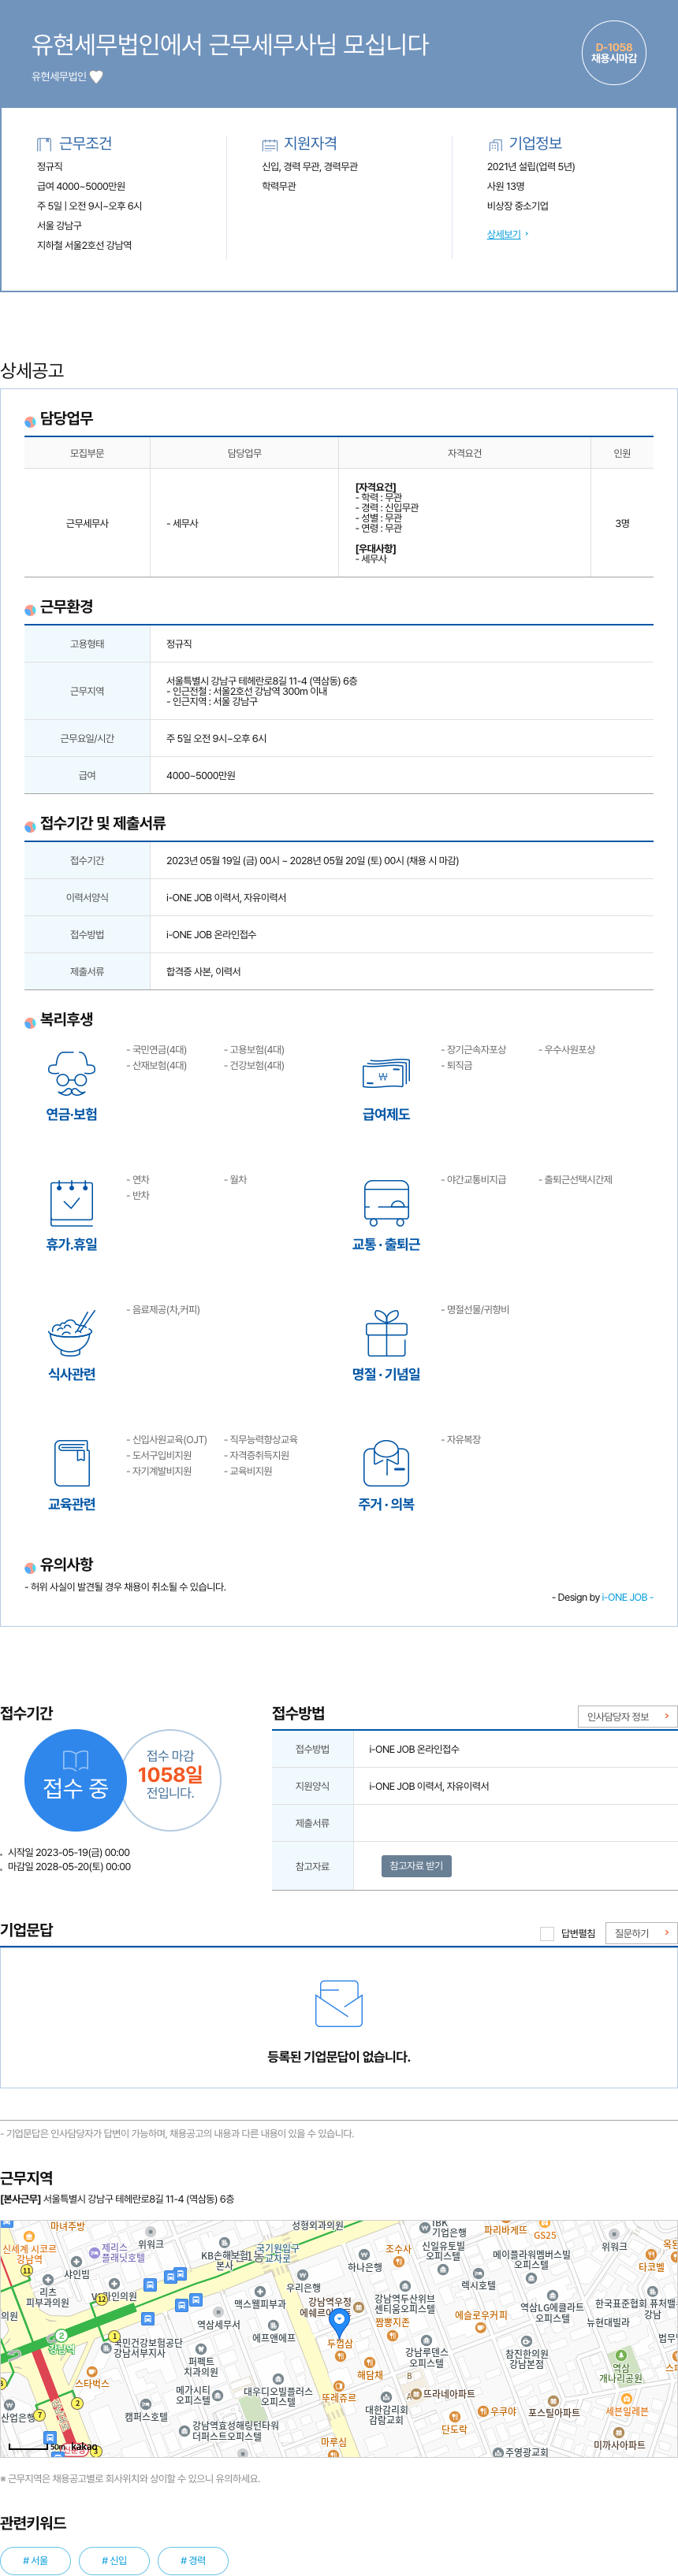Click the arrow next to 상세보기
The height and width of the screenshot is (2576, 678).
pyautogui.click(x=527, y=234)
